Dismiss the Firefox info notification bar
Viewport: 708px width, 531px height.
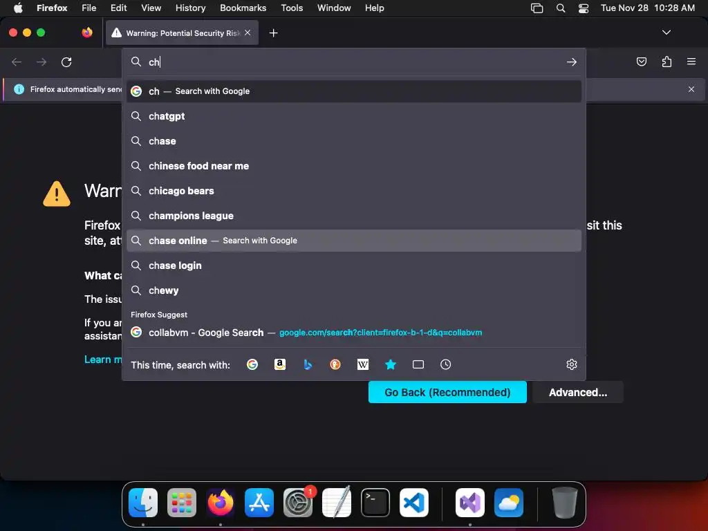coord(691,89)
